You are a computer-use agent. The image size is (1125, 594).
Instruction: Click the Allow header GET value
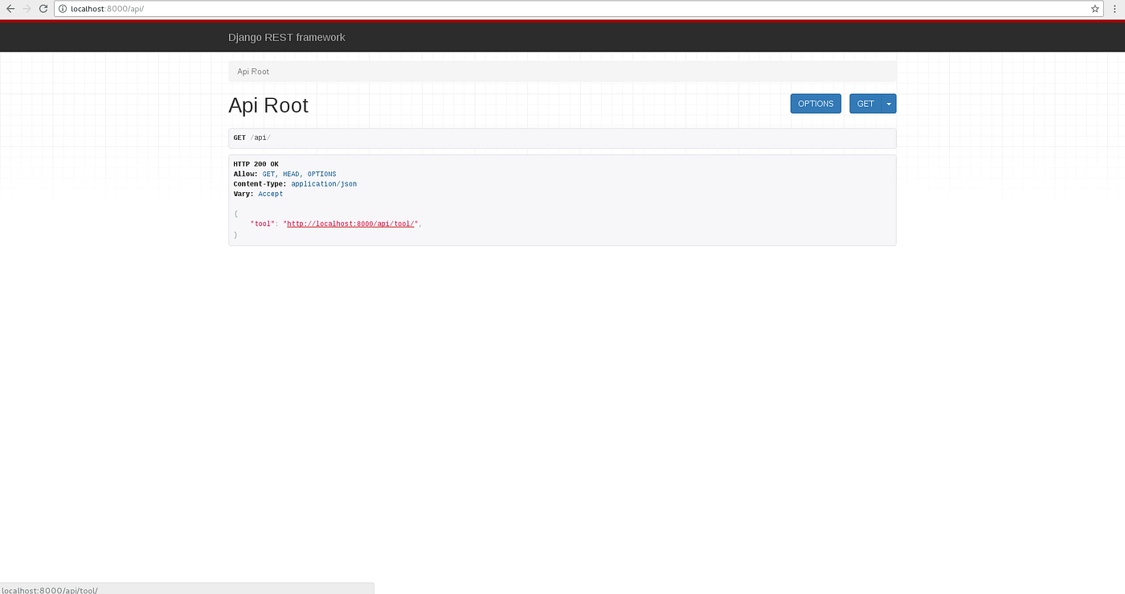click(268, 174)
